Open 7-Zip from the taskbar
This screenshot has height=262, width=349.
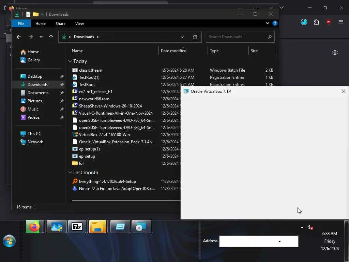(x=77, y=227)
